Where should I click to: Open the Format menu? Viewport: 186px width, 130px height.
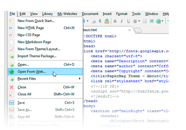(x=122, y=14)
